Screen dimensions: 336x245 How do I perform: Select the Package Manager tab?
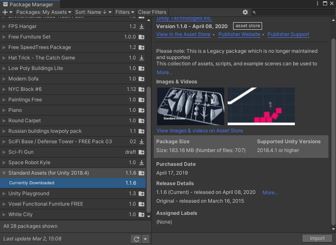pos(29,3)
